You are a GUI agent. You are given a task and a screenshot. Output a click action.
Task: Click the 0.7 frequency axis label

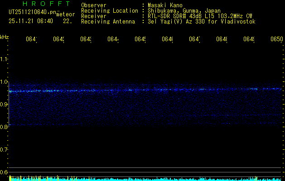4,150
